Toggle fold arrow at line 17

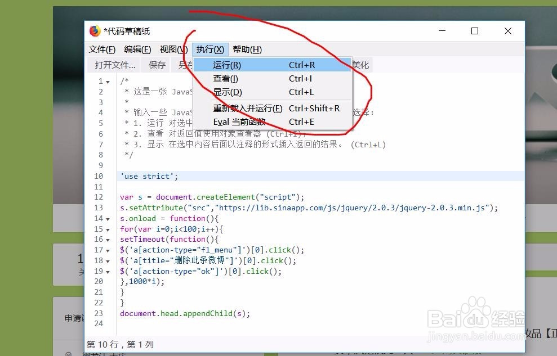[108, 251]
